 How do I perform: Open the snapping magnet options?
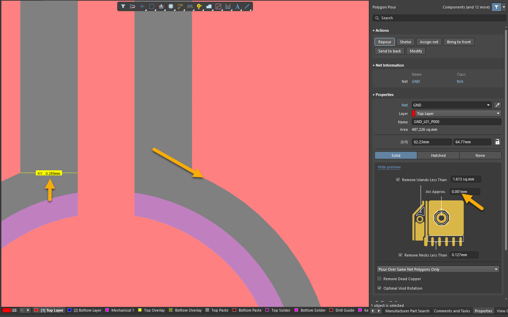tap(132, 6)
